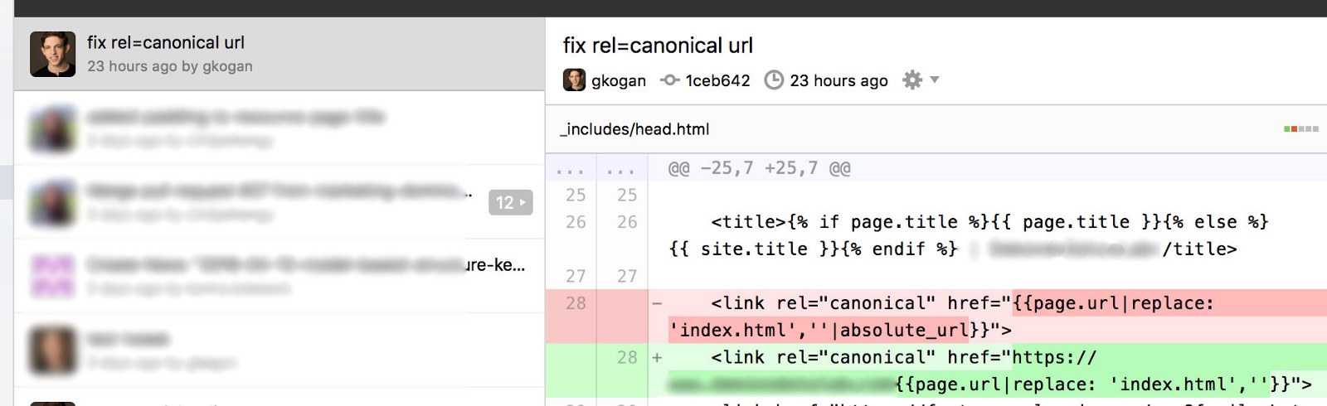1327x406 pixels.
Task: Click the plus marker on added line 28
Action: [x=657, y=358]
